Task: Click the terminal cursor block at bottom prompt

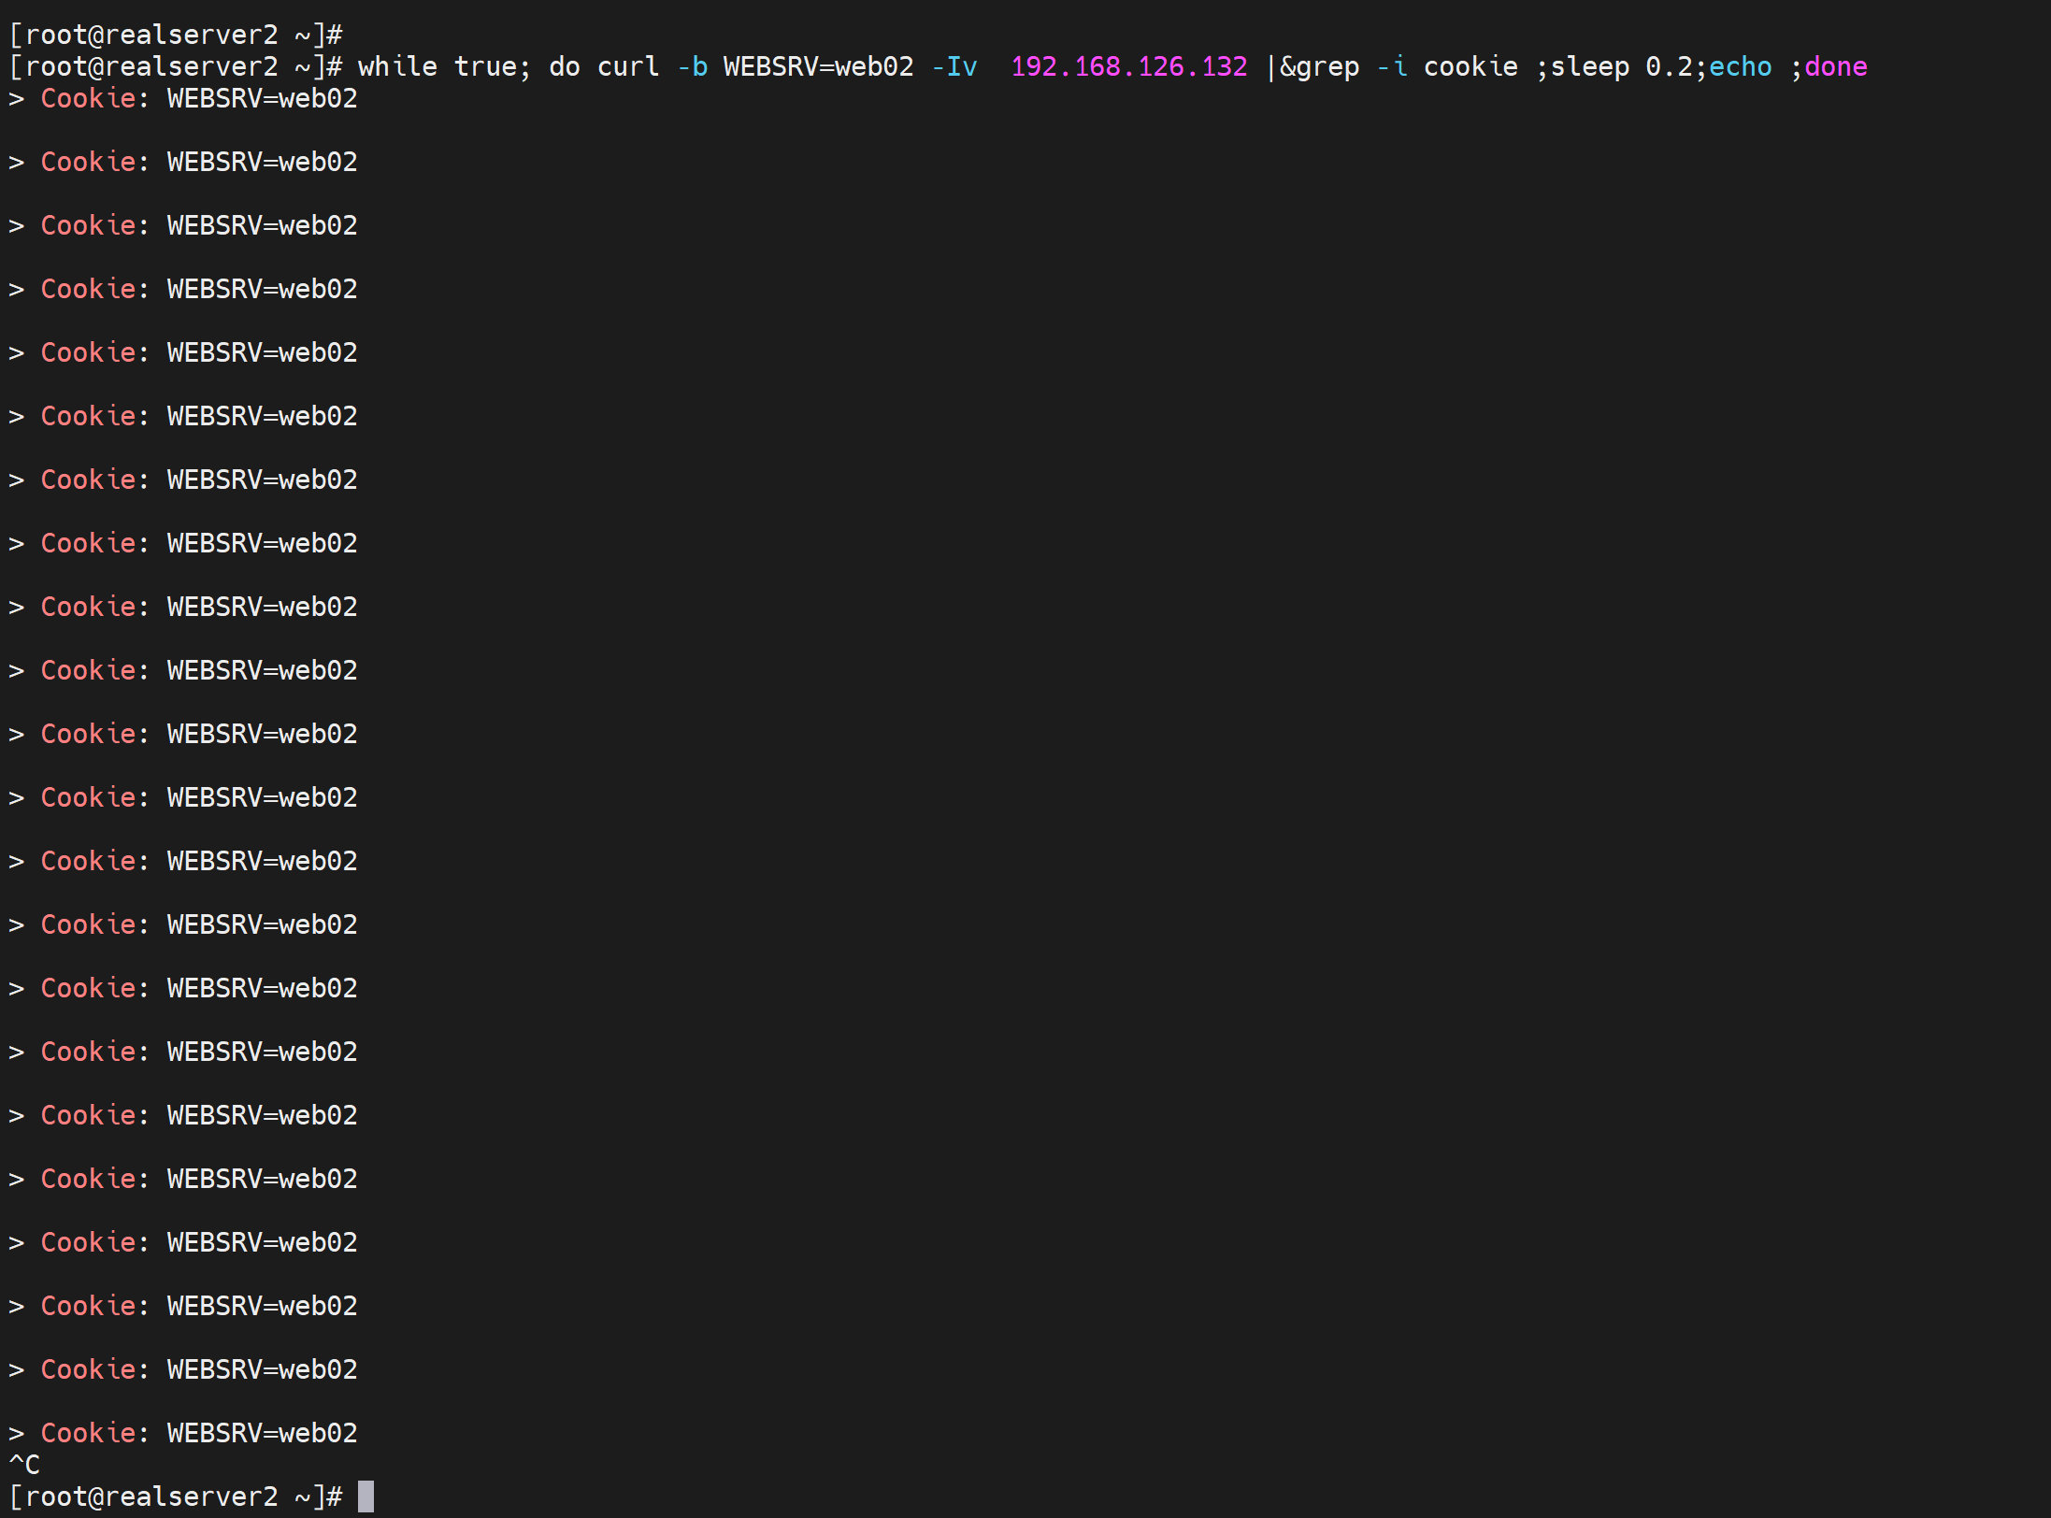Action: (366, 1497)
